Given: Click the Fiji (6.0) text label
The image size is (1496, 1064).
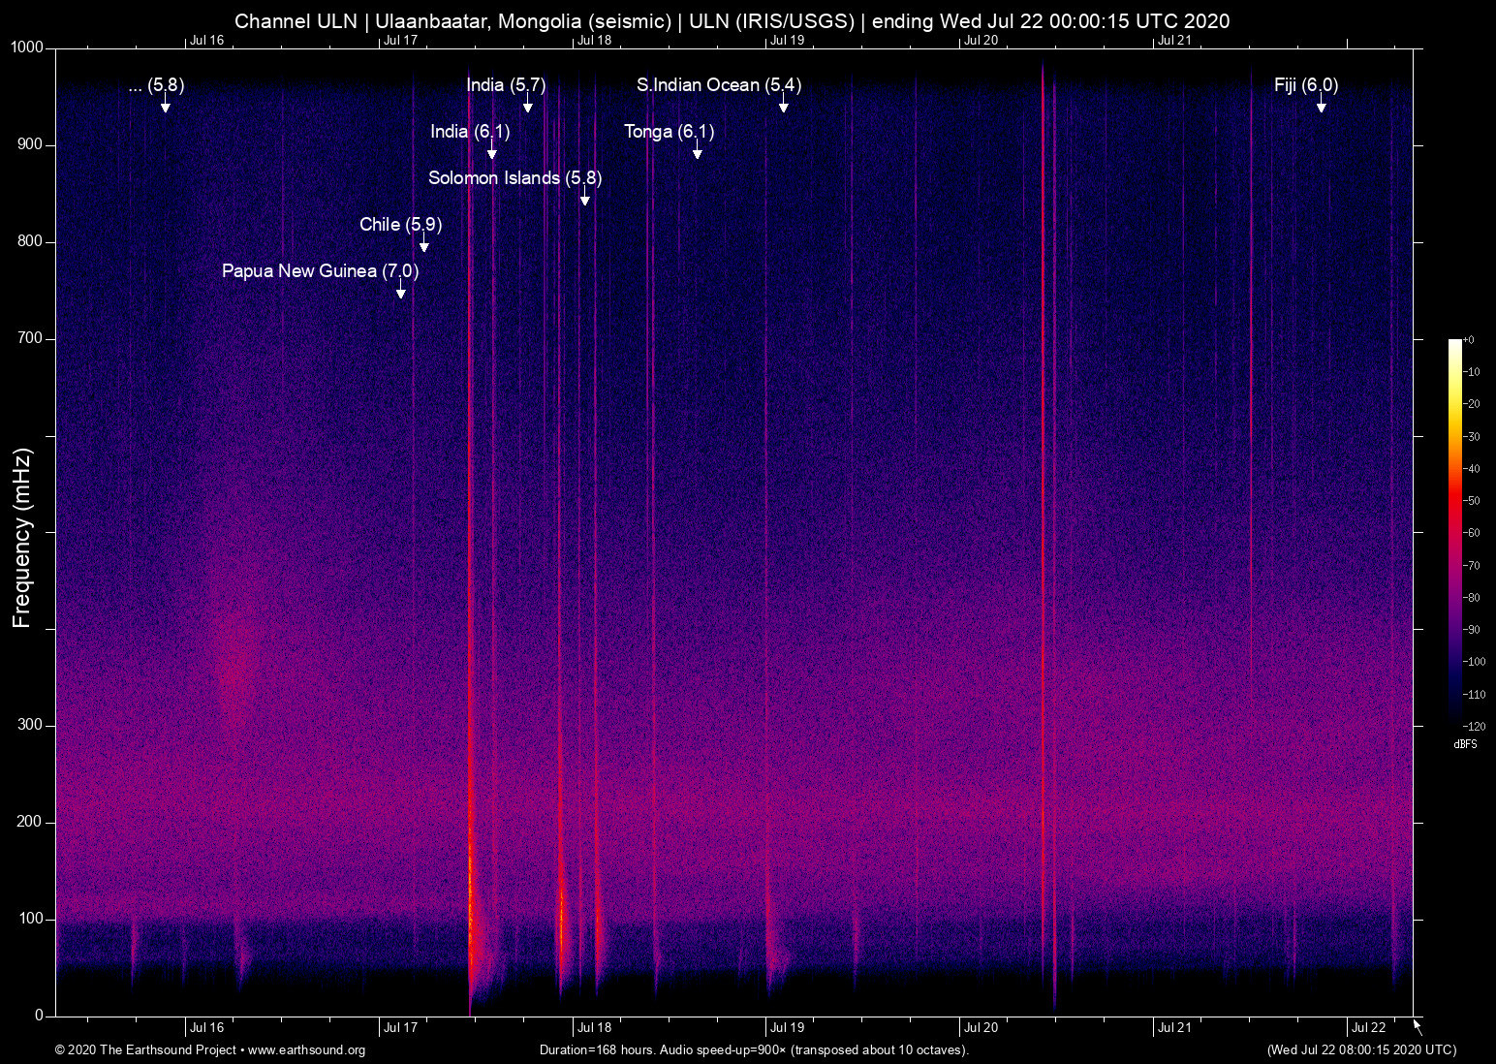Looking at the screenshot, I should 1305,85.
